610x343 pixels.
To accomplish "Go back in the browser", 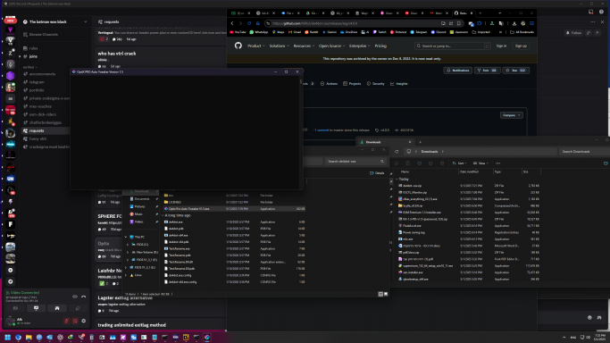I will pos(232,23).
